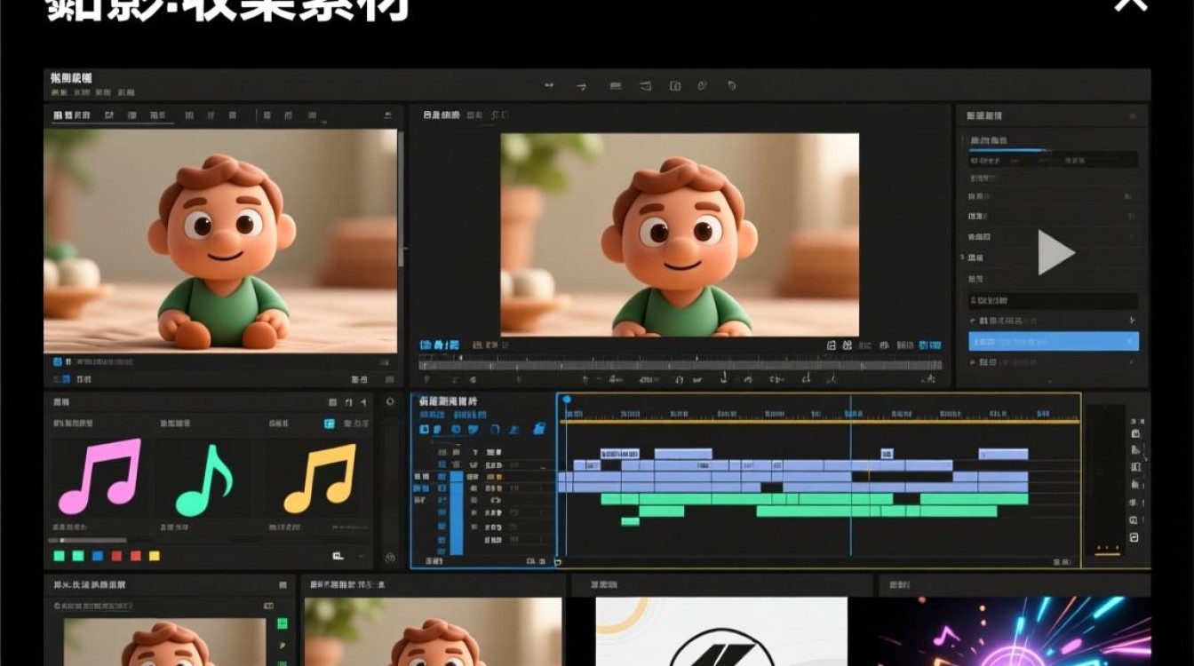The image size is (1194, 666).
Task: Click the center program monitor preview image
Action: tap(680, 234)
